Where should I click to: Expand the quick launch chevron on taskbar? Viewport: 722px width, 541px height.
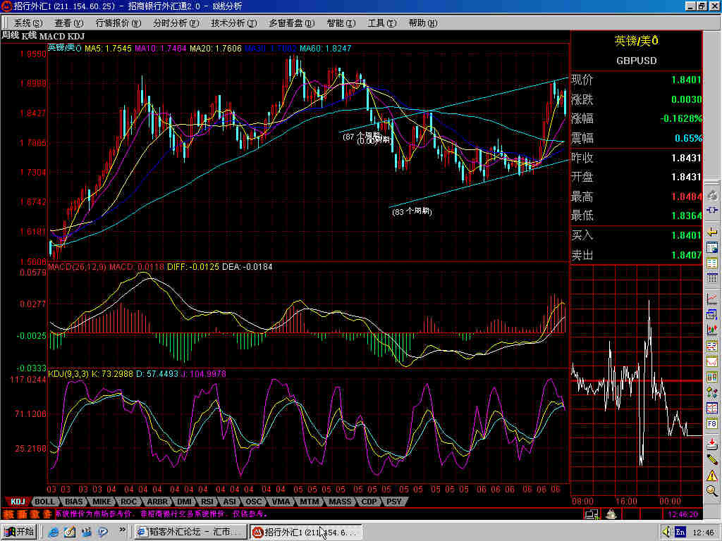[122, 531]
